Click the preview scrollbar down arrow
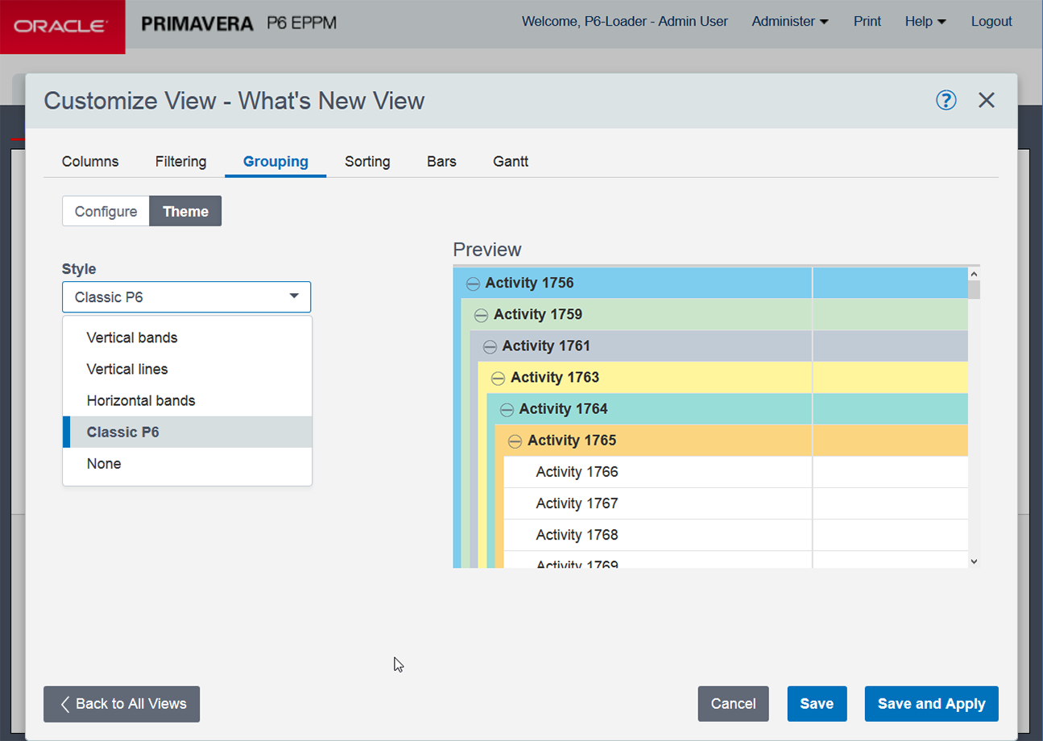Viewport: 1043px width, 741px height. (x=974, y=561)
